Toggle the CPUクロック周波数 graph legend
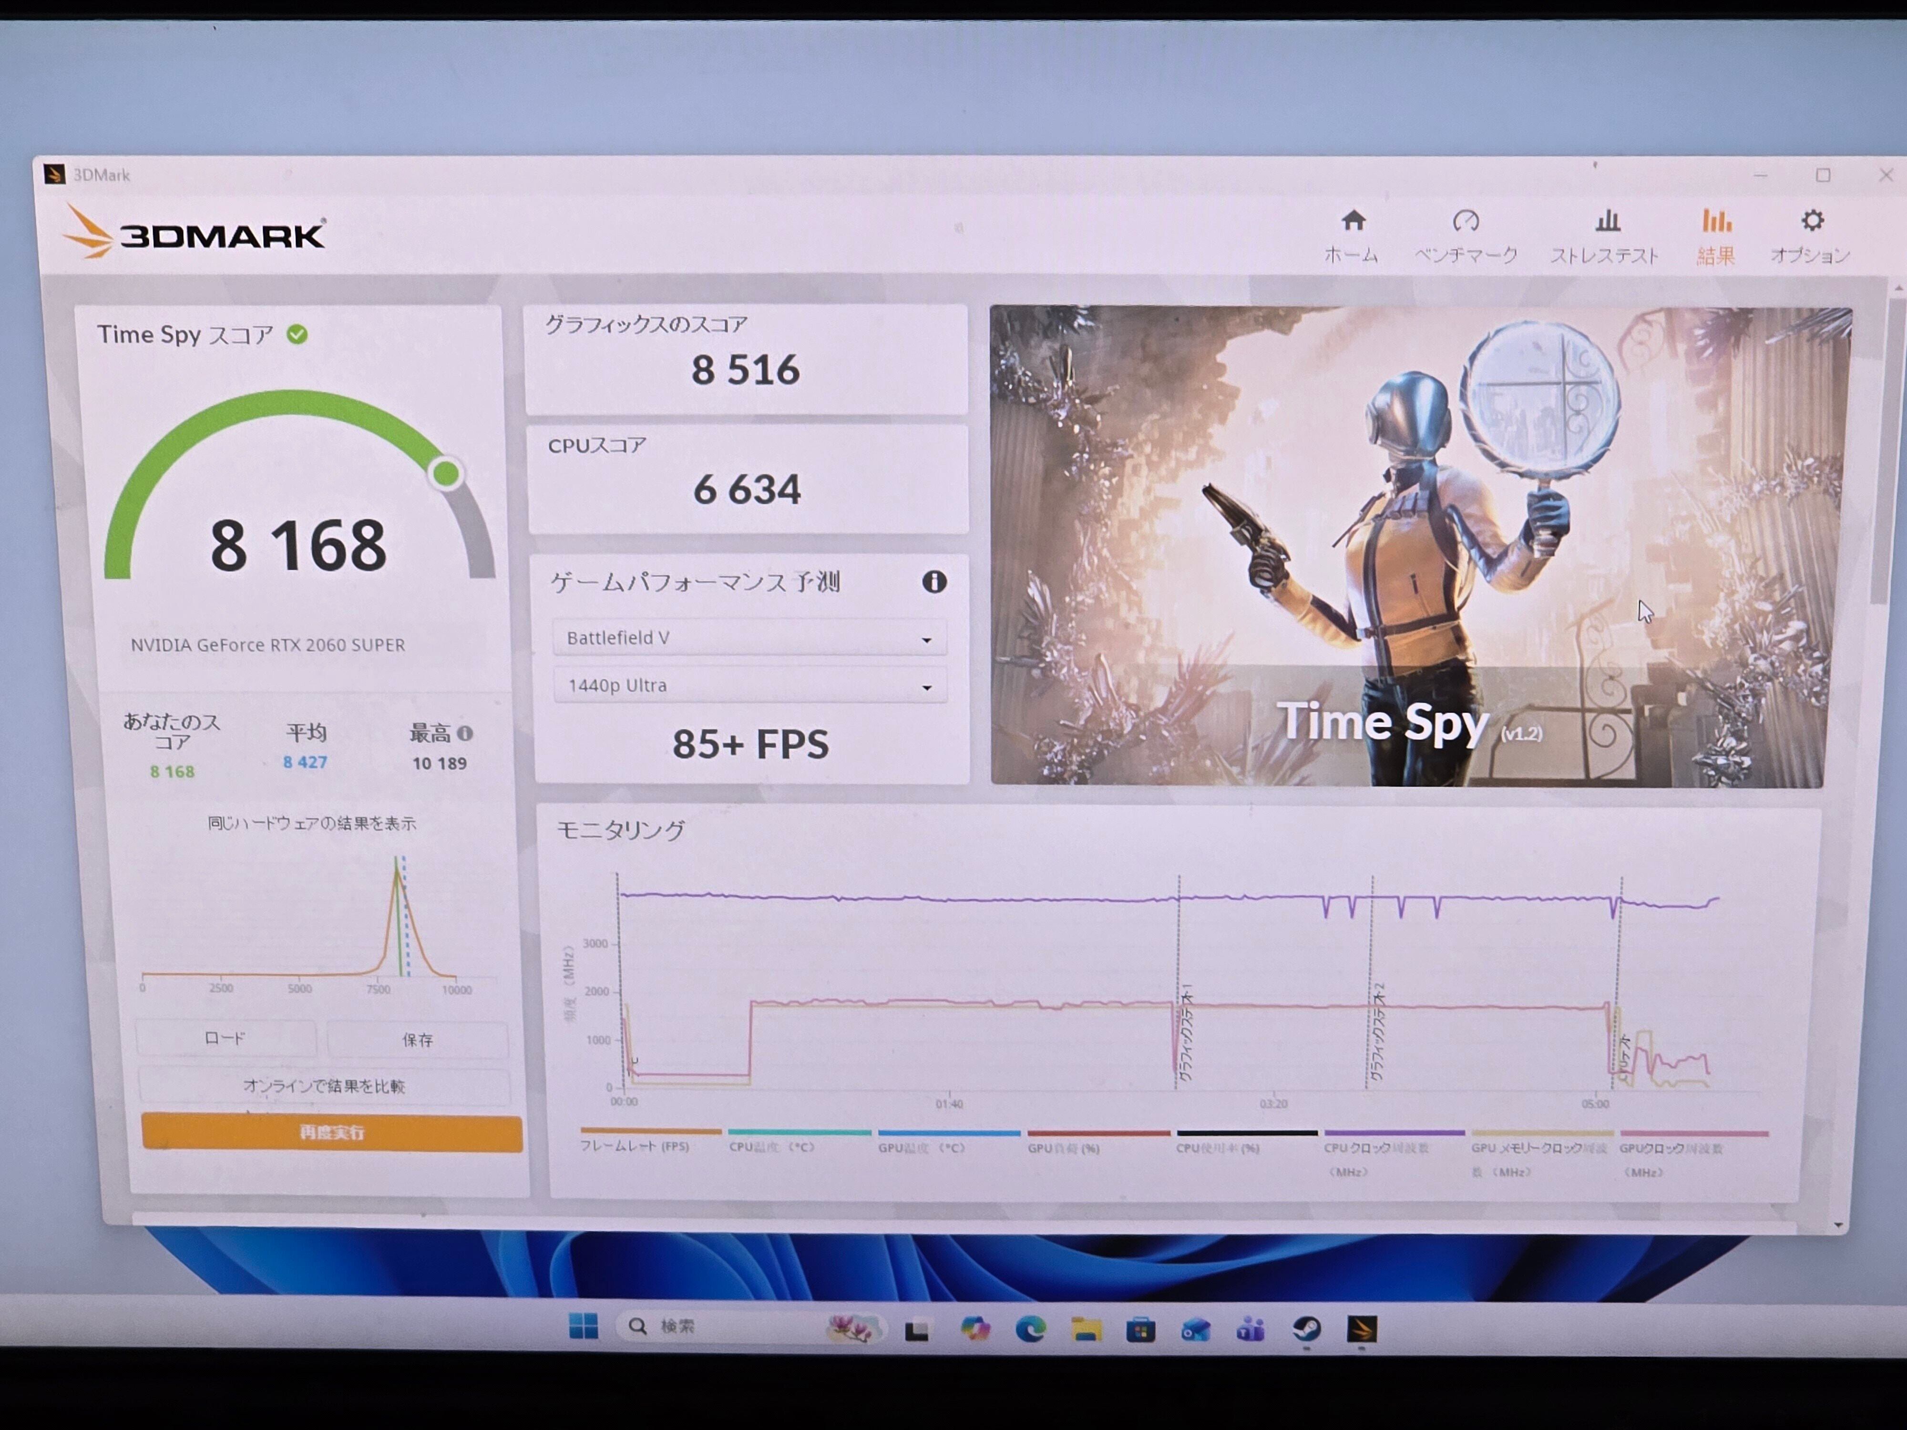The image size is (1907, 1430). tap(1376, 1149)
